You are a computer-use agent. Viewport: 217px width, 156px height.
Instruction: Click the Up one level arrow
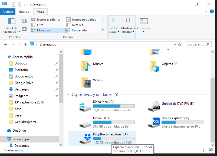(x=25, y=44)
